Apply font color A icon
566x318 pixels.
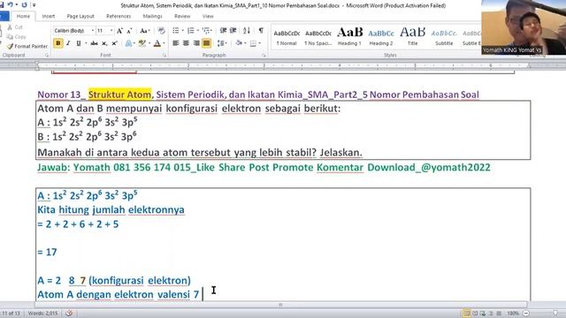pos(157,43)
